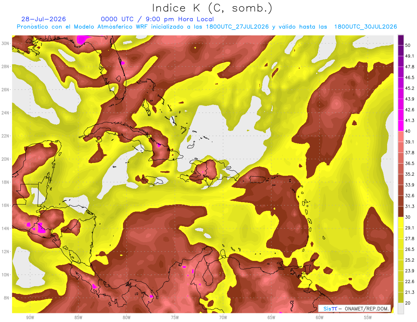Click the 60W longitude axis label
This screenshot has height=322, width=417.
(x=320, y=317)
